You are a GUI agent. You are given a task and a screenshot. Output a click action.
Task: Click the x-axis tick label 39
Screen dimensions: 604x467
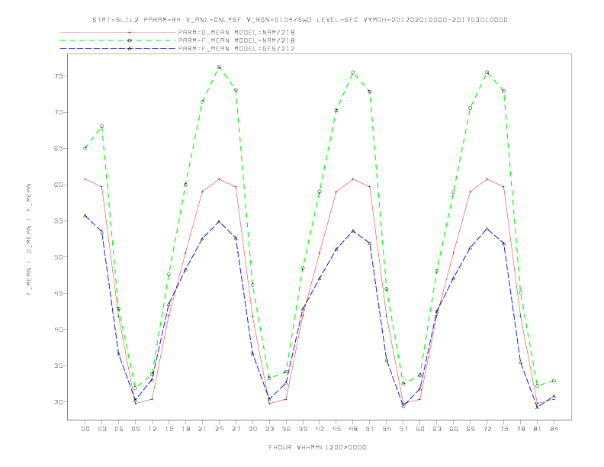point(303,429)
